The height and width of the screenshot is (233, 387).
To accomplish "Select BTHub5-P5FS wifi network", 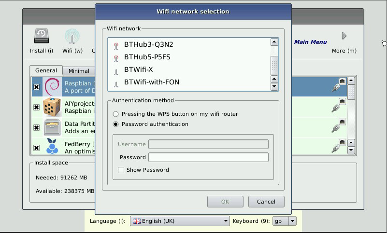I will tap(189, 57).
